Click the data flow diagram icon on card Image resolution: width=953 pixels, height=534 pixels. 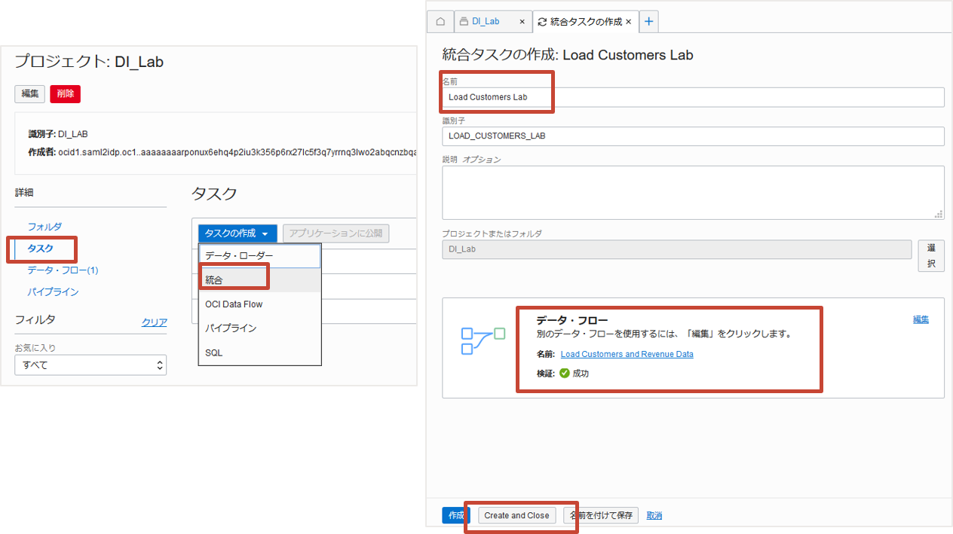point(483,340)
